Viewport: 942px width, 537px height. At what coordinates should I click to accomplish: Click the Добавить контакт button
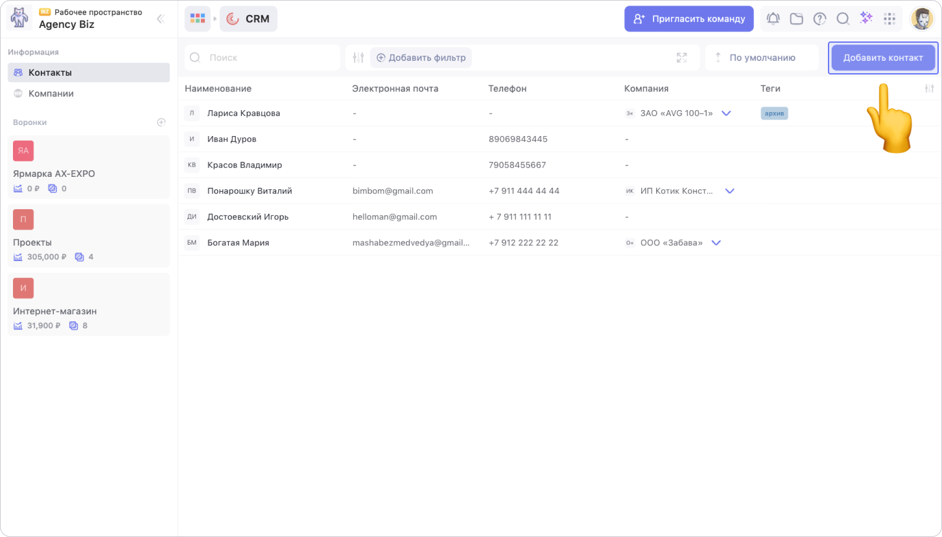coord(882,58)
